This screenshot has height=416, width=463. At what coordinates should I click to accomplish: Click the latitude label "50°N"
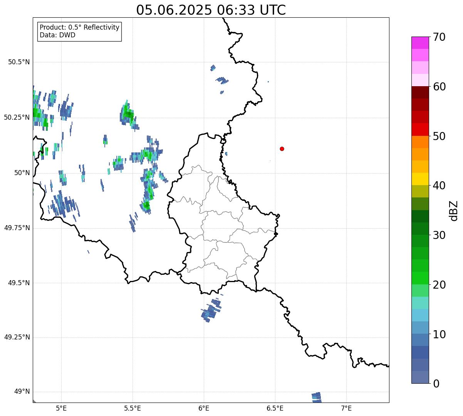tap(22, 173)
